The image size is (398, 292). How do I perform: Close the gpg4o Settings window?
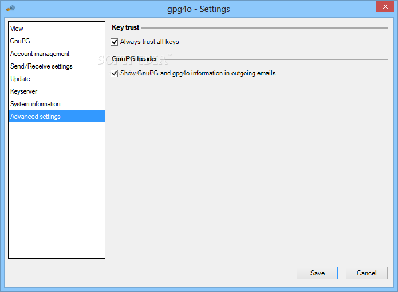pyautogui.click(x=385, y=6)
